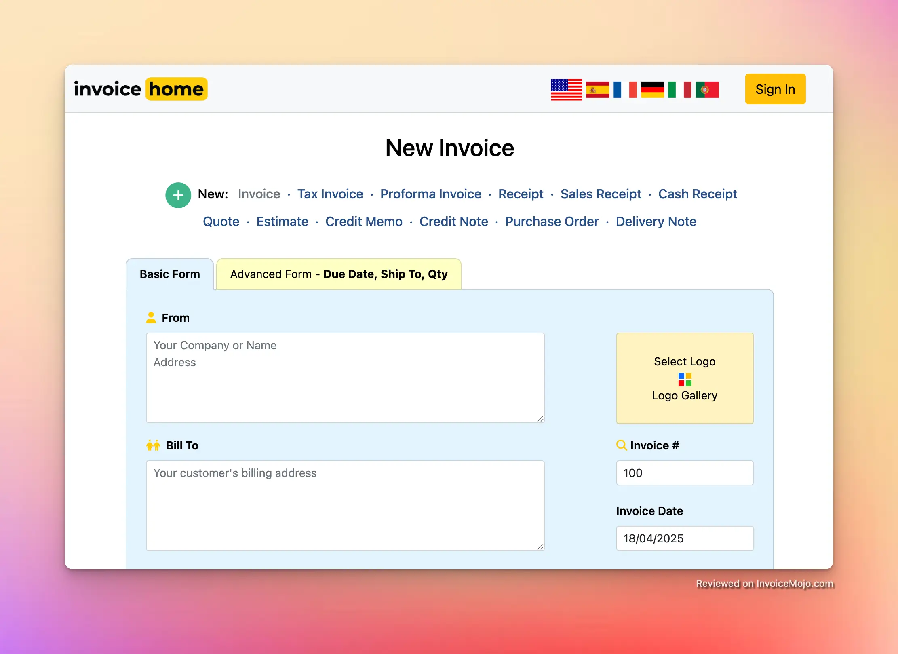The width and height of the screenshot is (898, 654).
Task: Choose the French flag language icon
Action: tap(625, 89)
